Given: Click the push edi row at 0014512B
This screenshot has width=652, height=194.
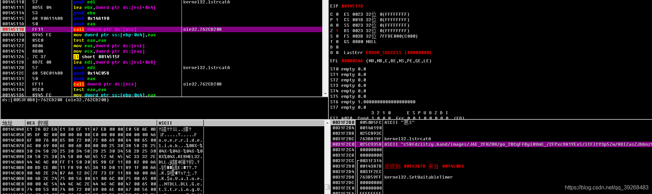Looking at the screenshot, I should point(161,68).
